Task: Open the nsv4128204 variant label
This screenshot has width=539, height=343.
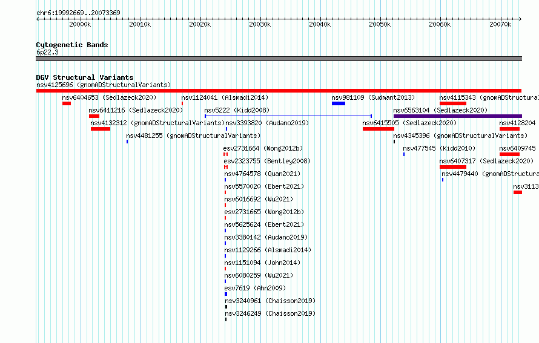Action: pyautogui.click(x=517, y=123)
